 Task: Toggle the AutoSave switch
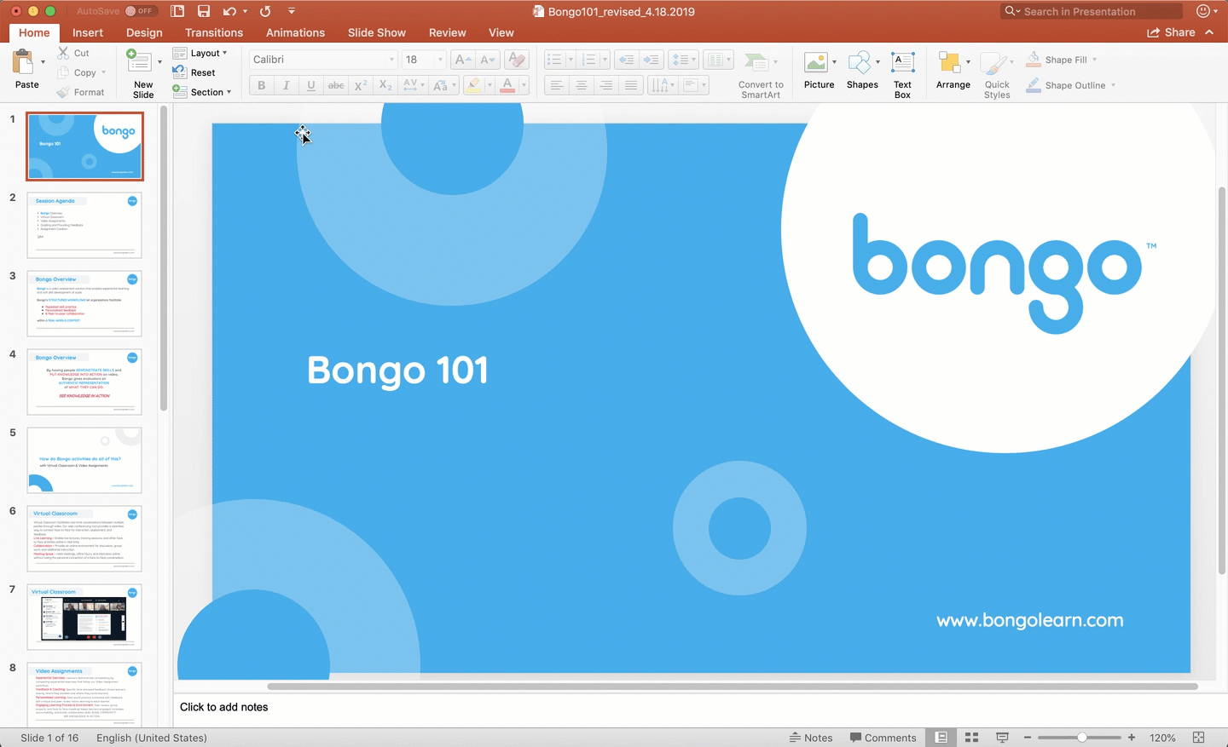coord(139,11)
